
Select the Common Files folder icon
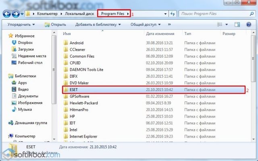click(66, 56)
